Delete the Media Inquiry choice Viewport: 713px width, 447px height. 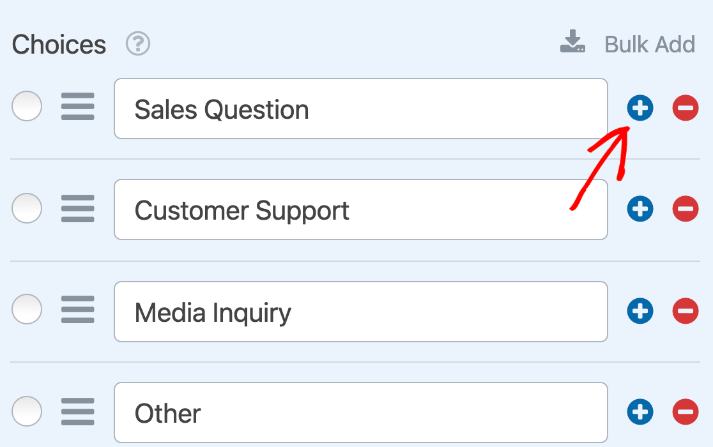pyautogui.click(x=686, y=311)
